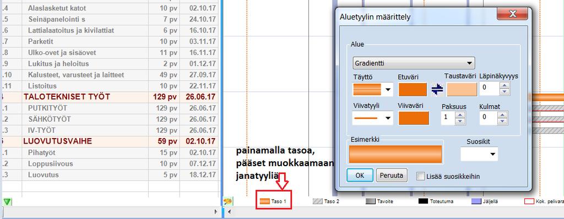The width and height of the screenshot is (564, 219).
Task: Click the Taso 1 legend swatch
Action: [x=265, y=201]
